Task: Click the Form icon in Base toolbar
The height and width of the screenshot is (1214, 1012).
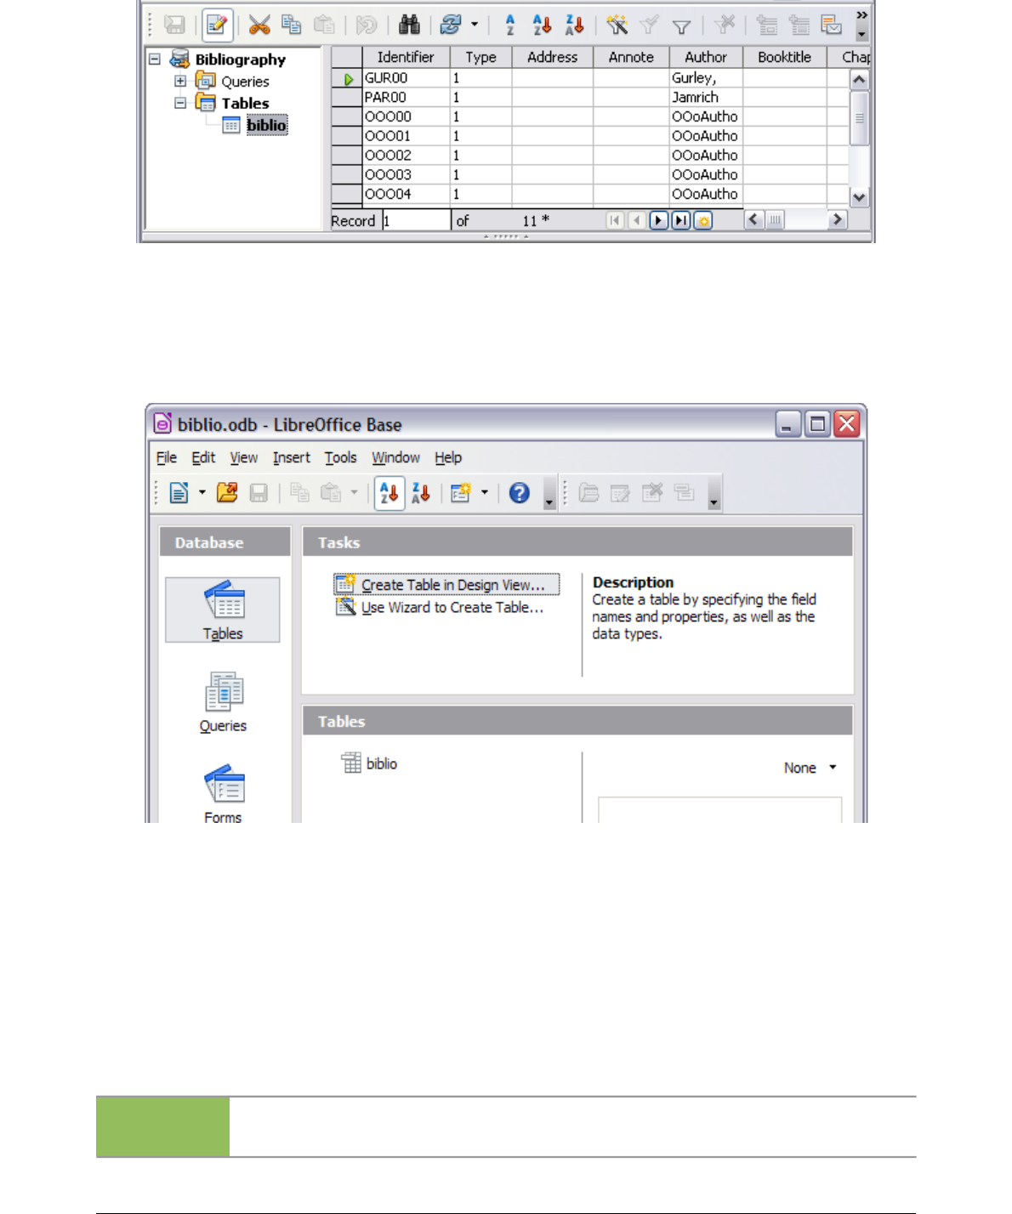Action: click(x=461, y=492)
